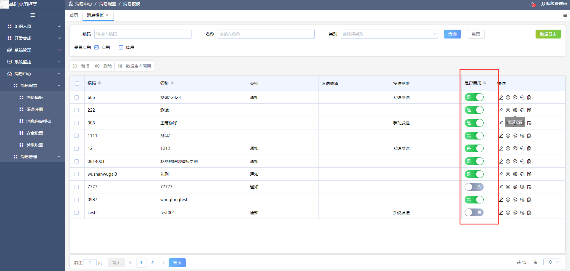Screen dimensions: 570x271
Task: Open the 消息模板 sidebar item
Action: [33, 97]
